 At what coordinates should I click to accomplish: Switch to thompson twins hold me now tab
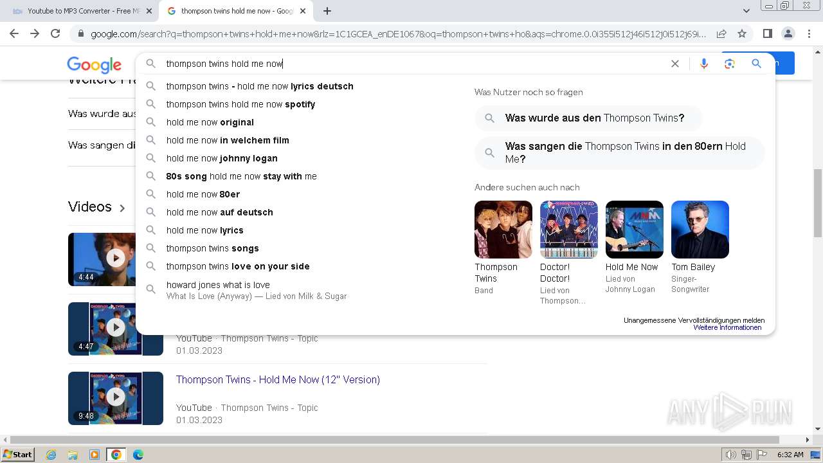click(237, 11)
